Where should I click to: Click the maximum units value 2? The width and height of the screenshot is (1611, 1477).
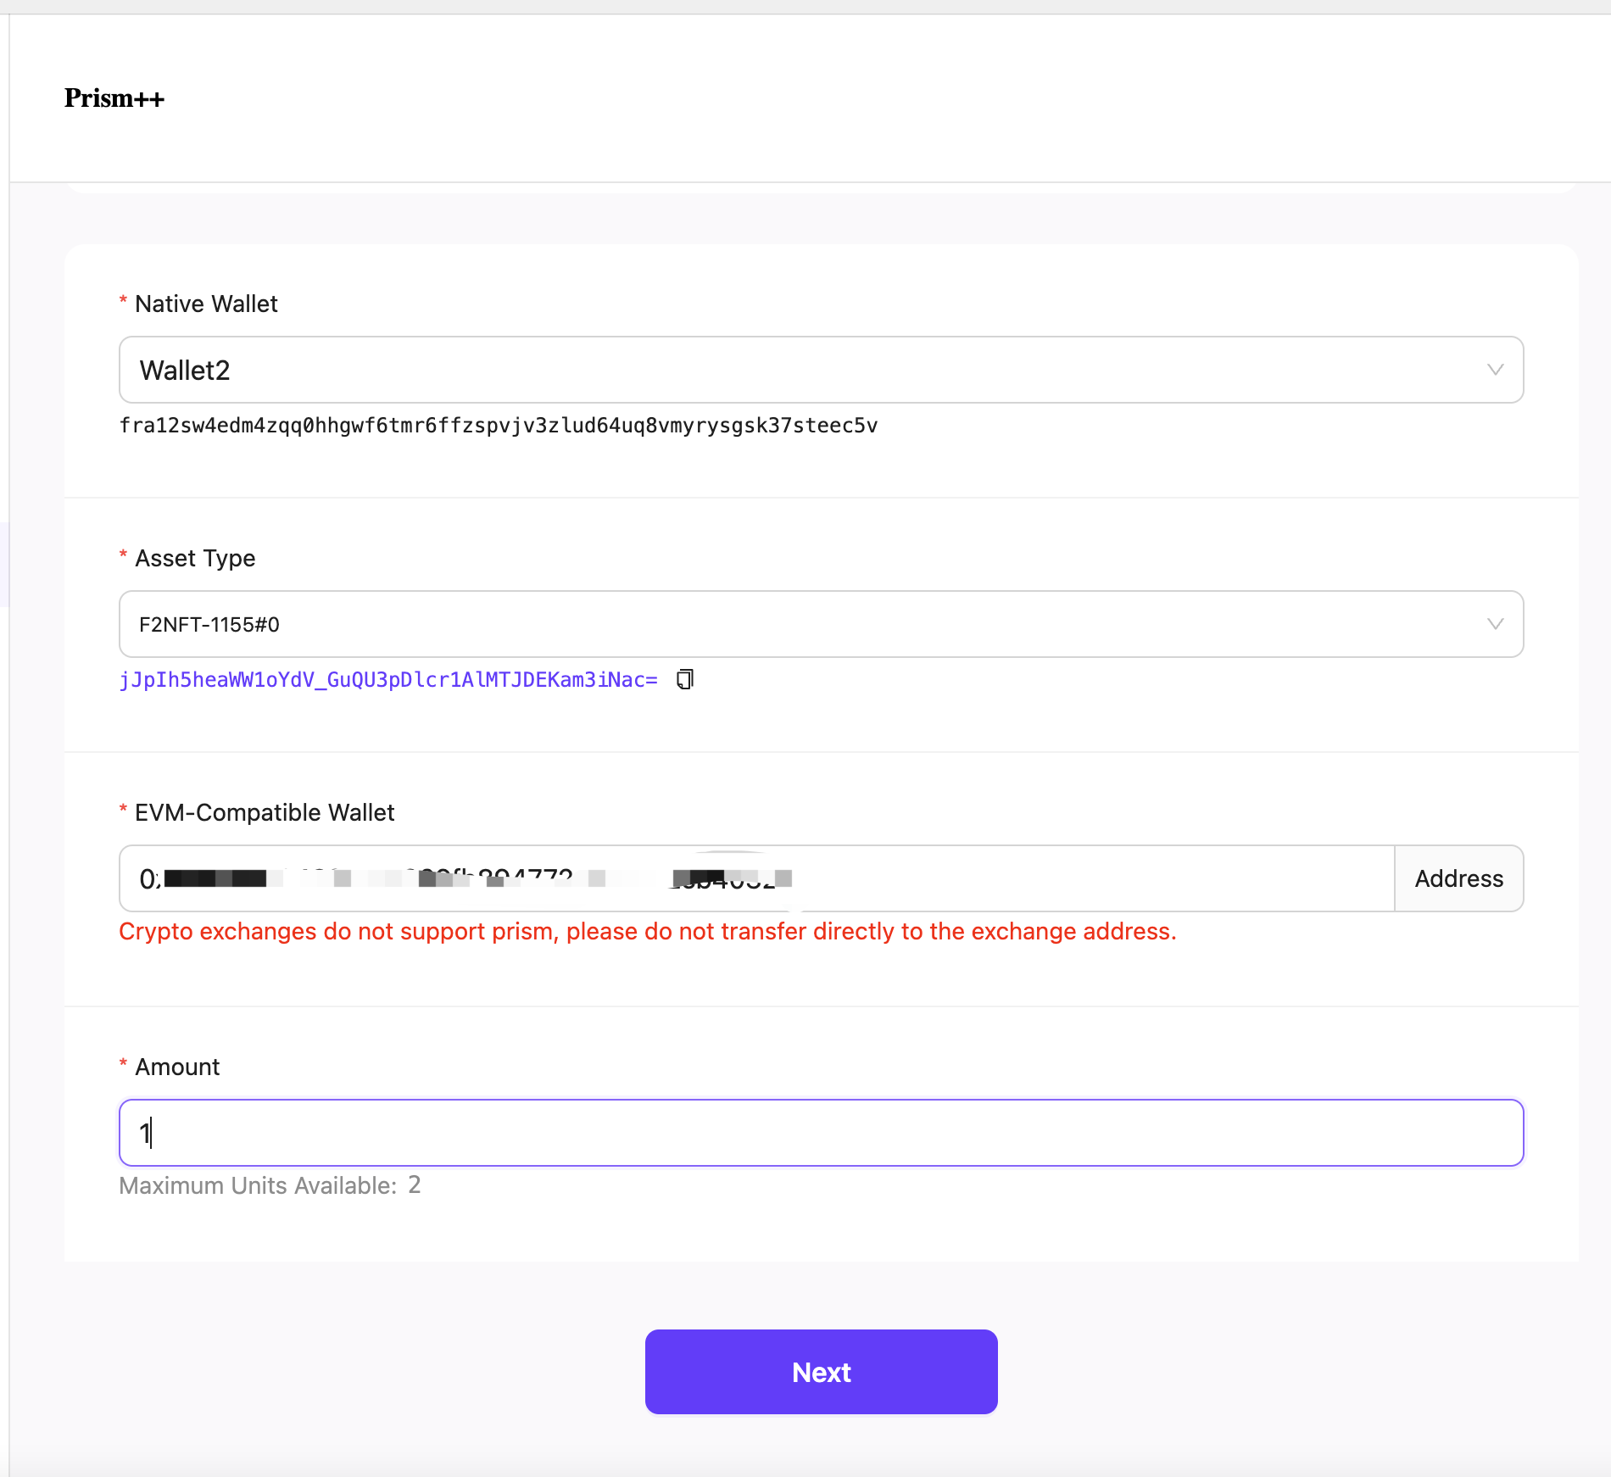(x=415, y=1184)
